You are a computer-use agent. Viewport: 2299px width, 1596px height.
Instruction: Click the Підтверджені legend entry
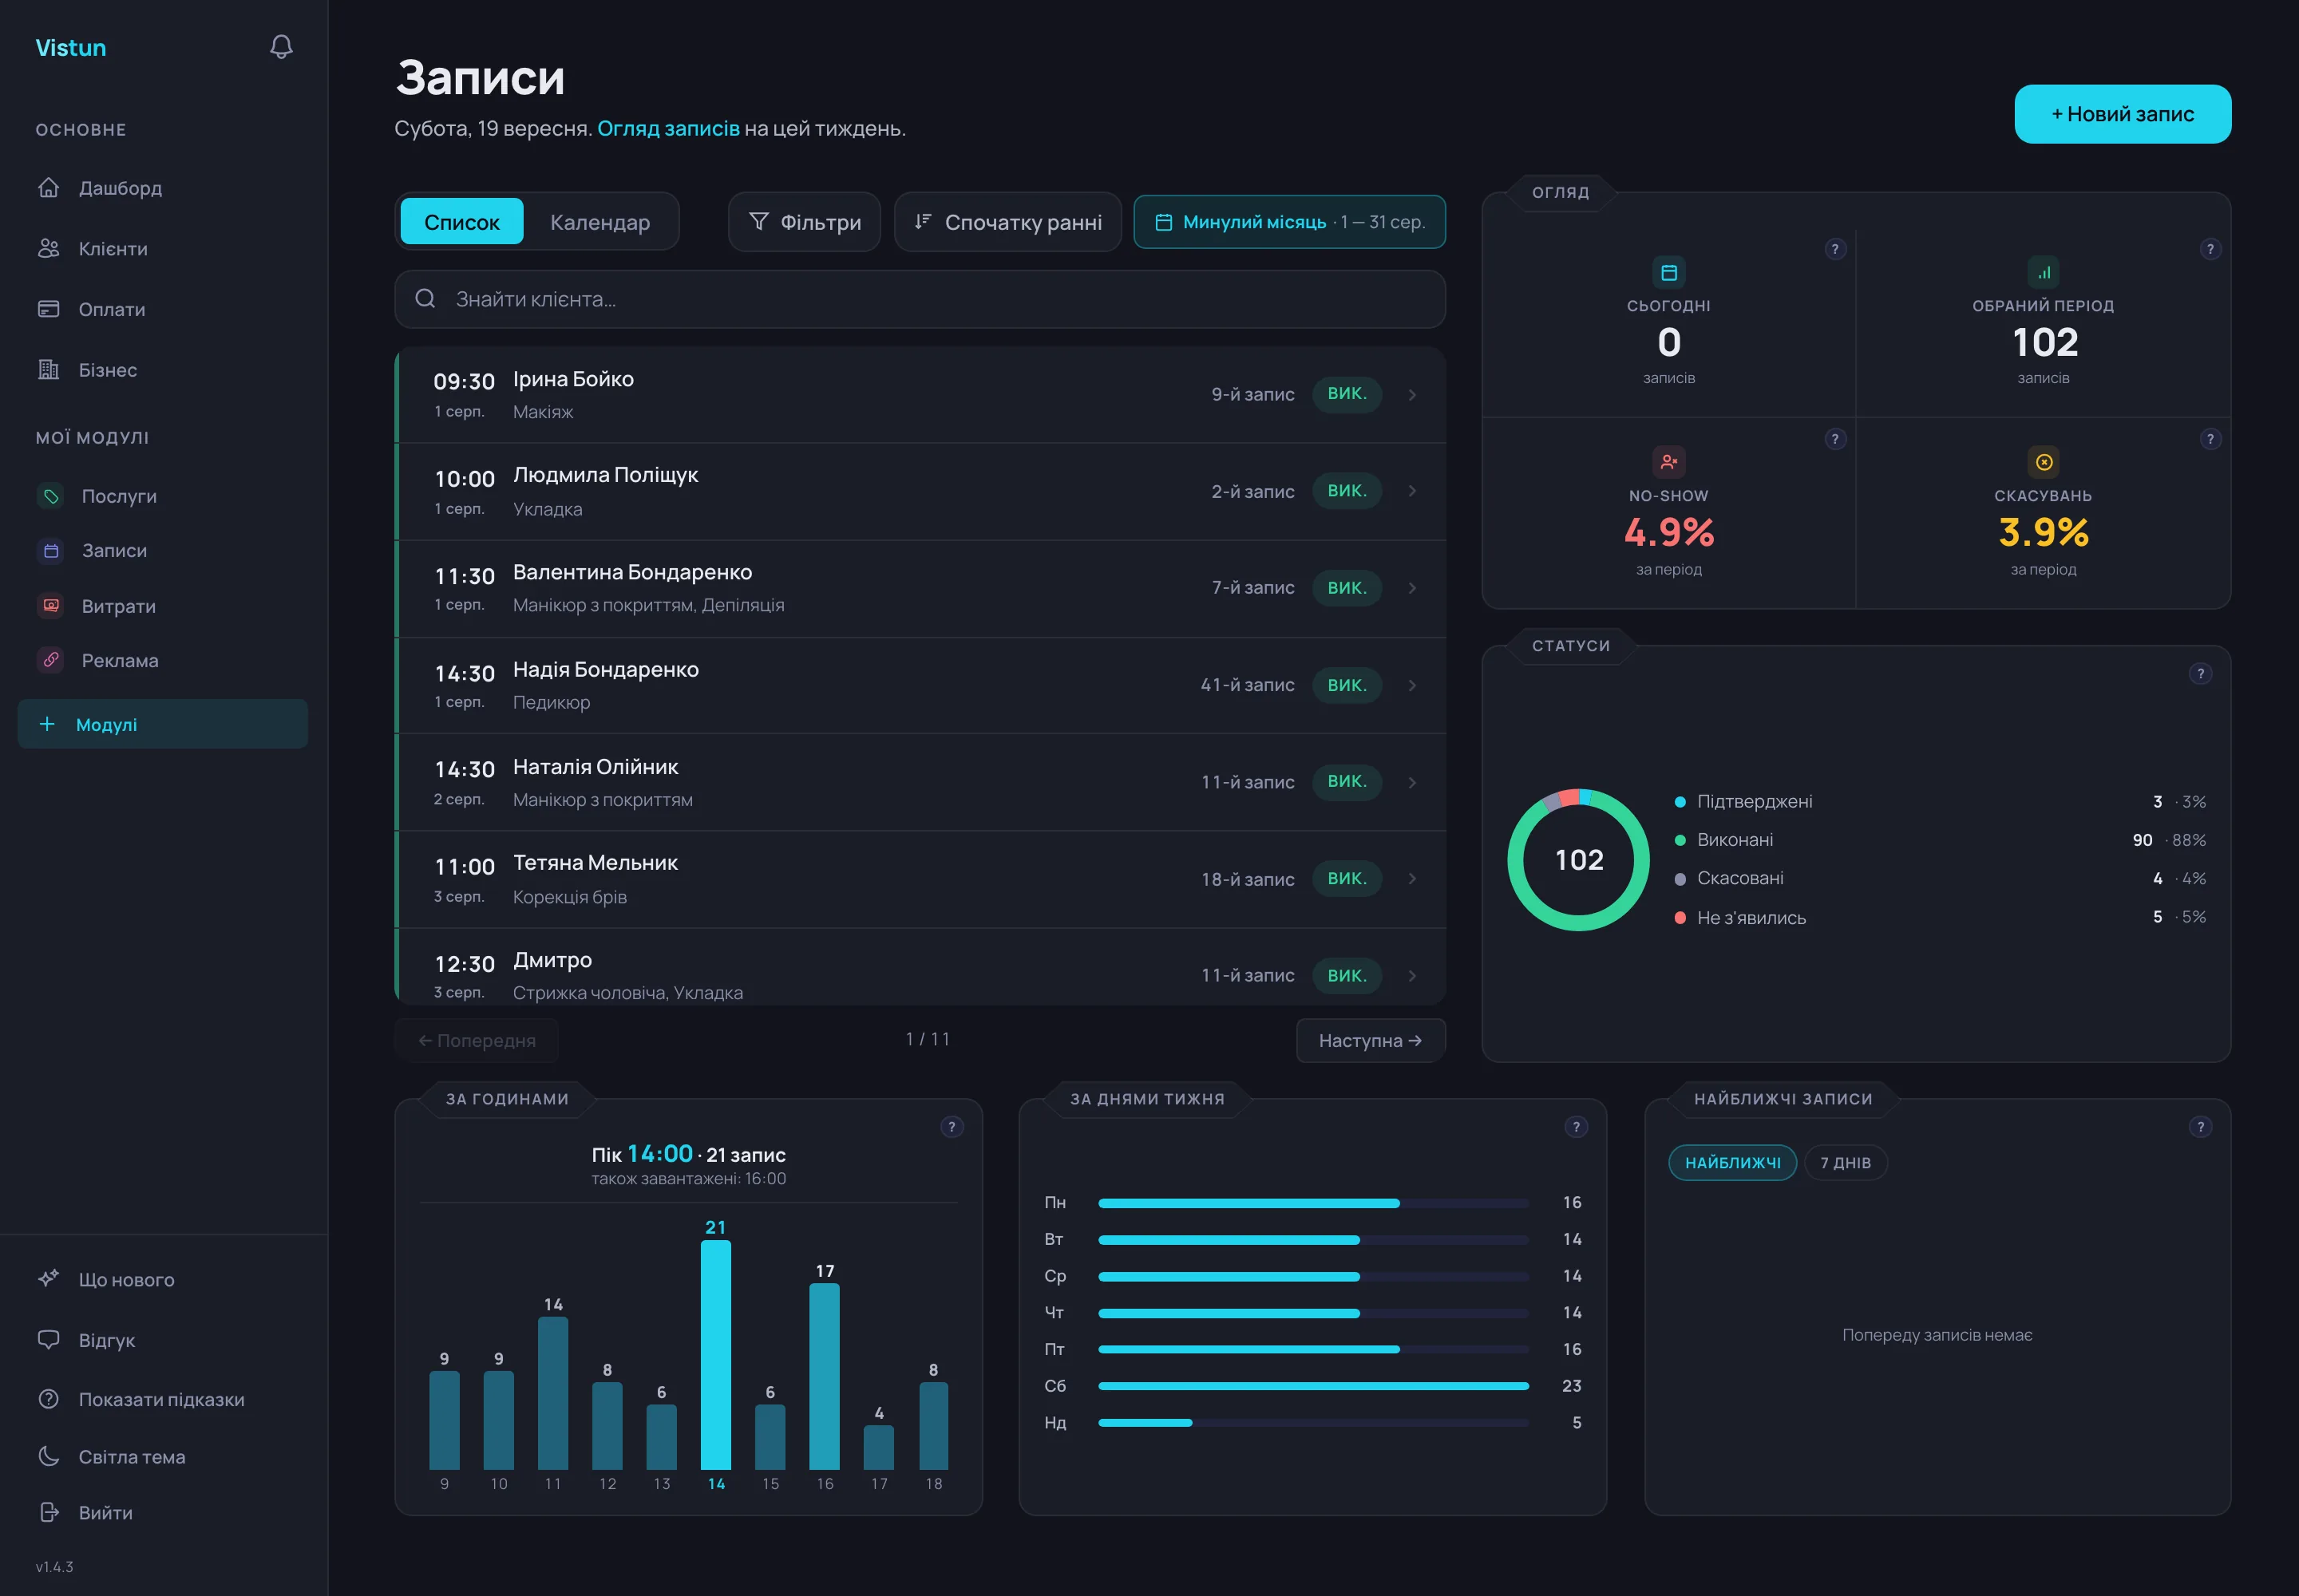click(1940, 801)
